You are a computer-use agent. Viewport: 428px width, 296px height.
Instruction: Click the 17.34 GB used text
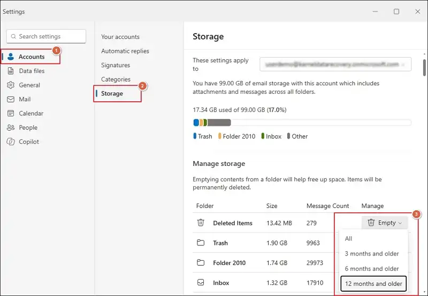(240, 110)
